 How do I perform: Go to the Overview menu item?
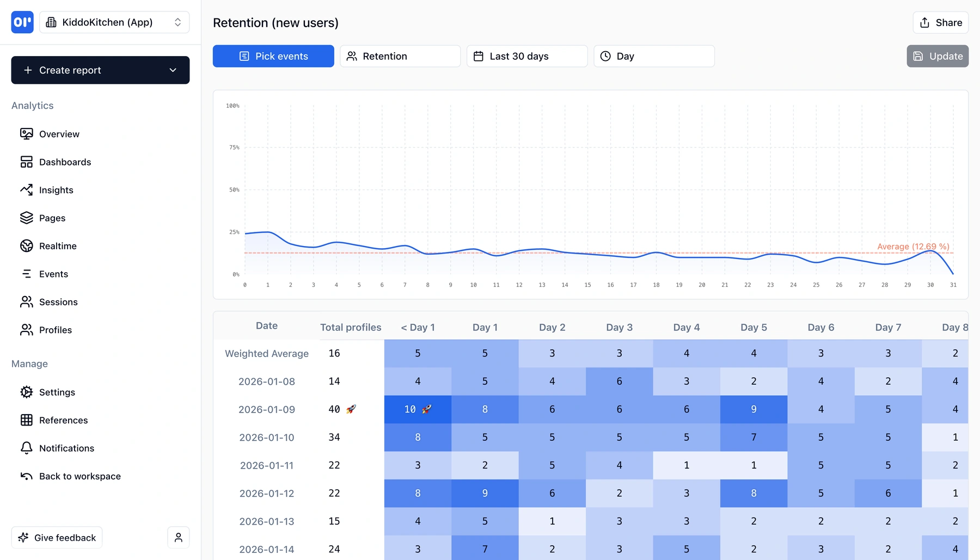[59, 134]
